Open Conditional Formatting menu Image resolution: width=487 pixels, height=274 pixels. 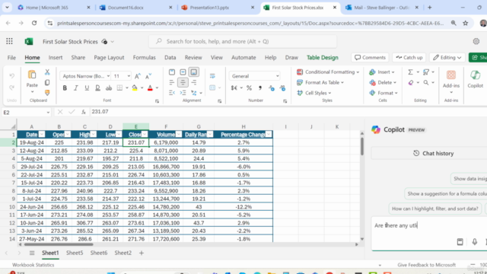click(328, 72)
